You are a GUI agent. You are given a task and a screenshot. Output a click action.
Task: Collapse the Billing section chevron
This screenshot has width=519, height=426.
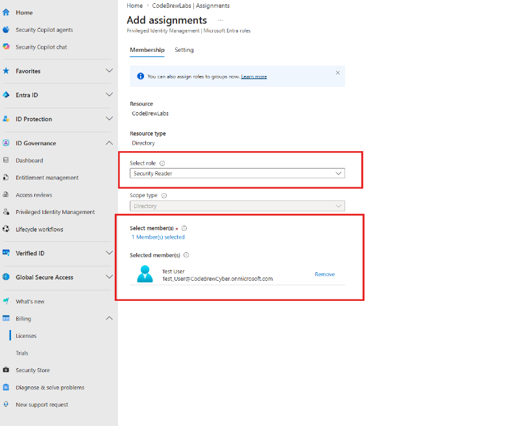109,318
